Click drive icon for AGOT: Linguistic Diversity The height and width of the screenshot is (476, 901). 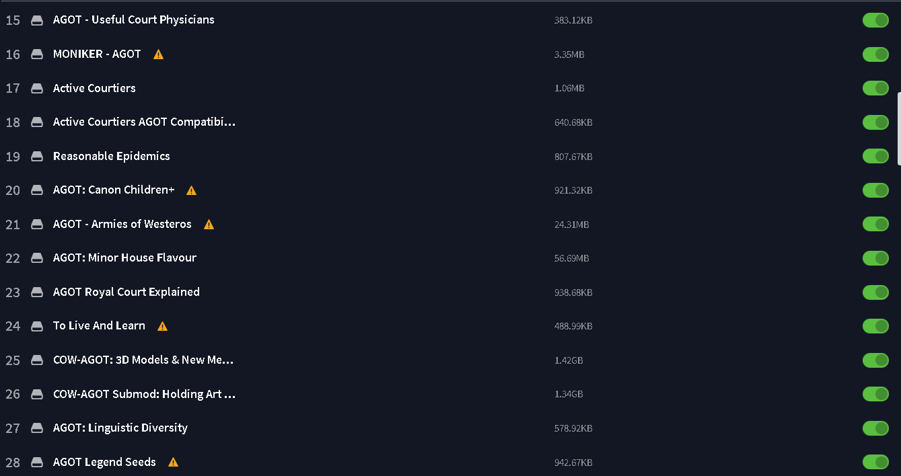pos(37,428)
